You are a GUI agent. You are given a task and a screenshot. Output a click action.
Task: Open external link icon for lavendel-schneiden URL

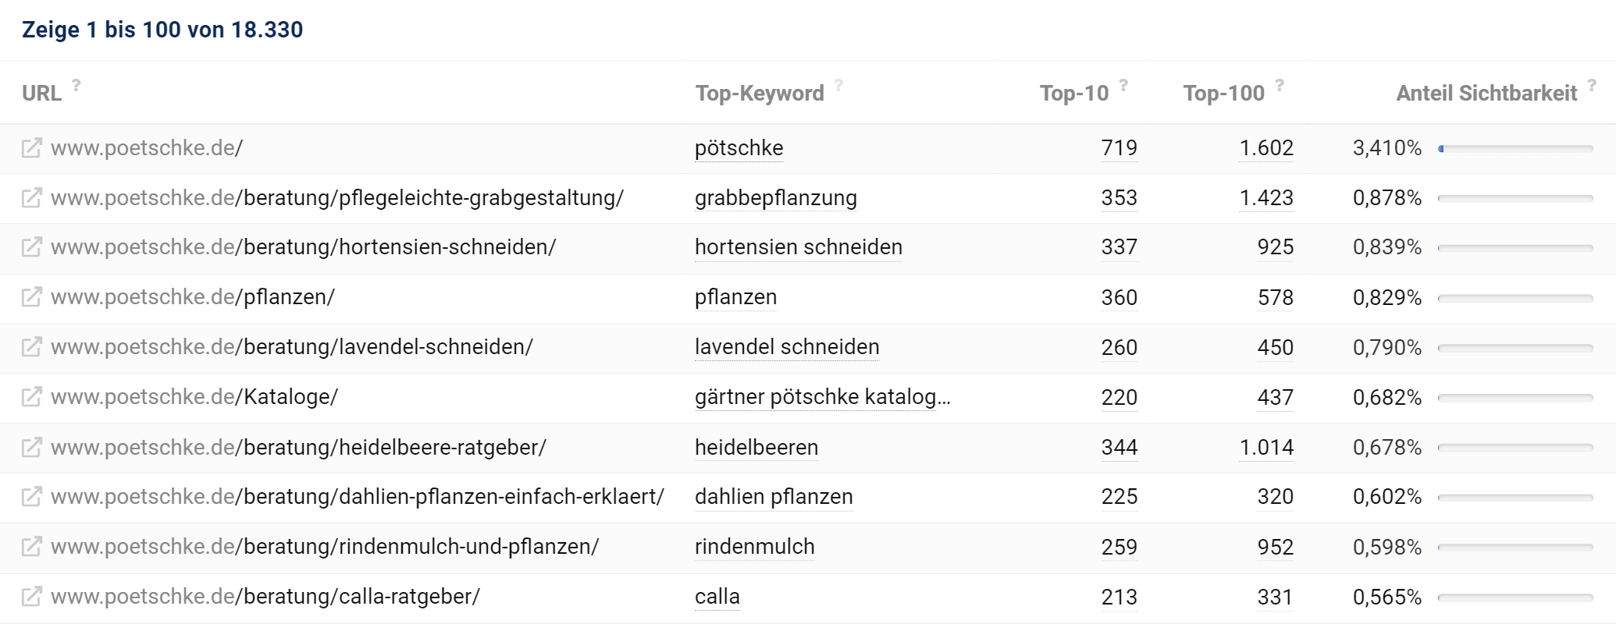coord(31,347)
